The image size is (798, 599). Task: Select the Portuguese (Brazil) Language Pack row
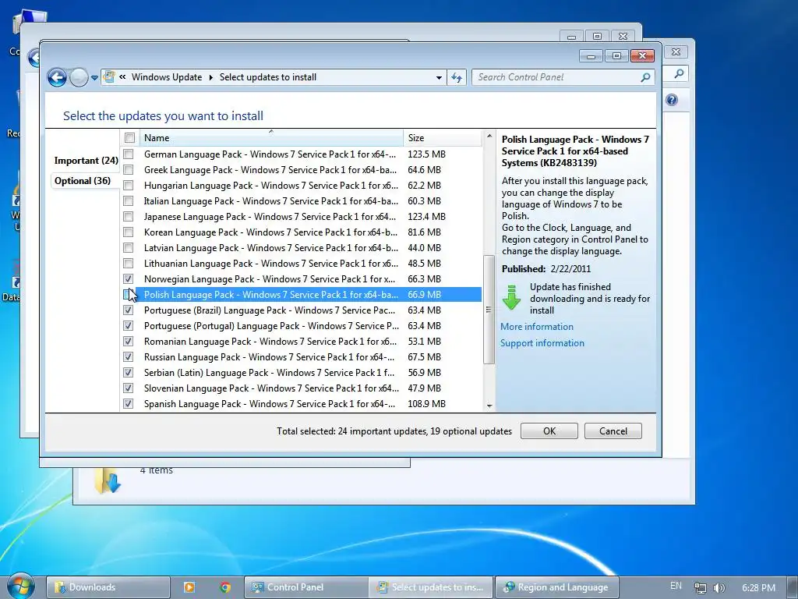302,310
